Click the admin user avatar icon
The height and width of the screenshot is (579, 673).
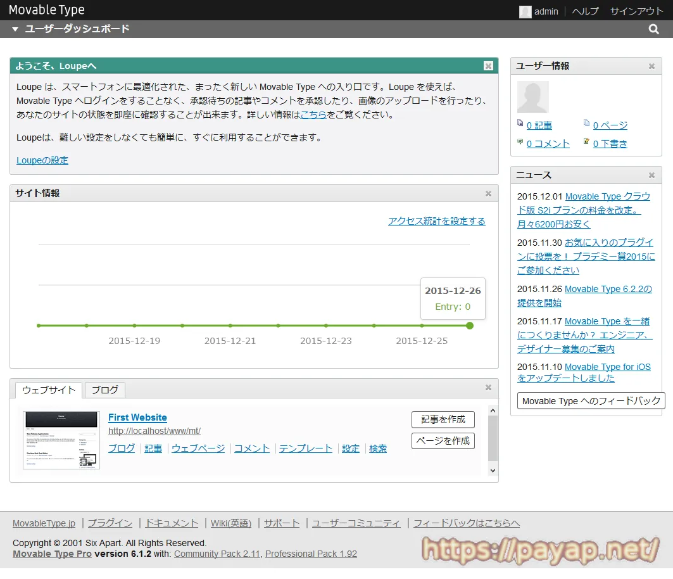(525, 11)
